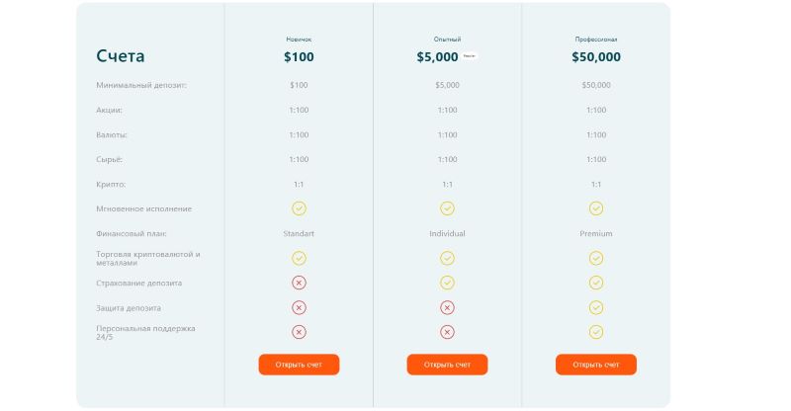Click Профессионал's Персональная поддержка check icon
Viewport: 791px width, 411px height.
click(596, 332)
